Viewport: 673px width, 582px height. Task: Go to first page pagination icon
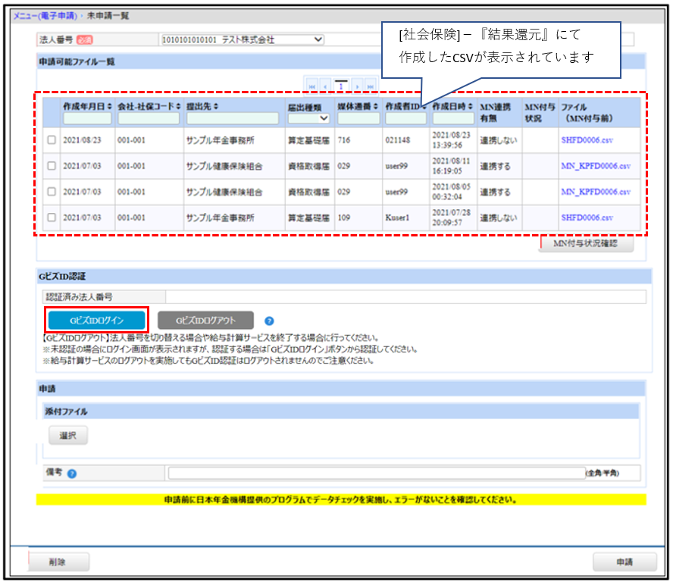312,86
